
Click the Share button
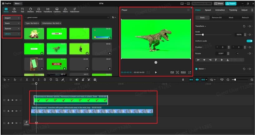[x=218, y=3]
